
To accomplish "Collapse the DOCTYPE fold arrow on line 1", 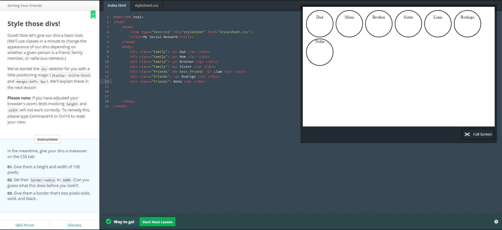I will click(x=111, y=17).
